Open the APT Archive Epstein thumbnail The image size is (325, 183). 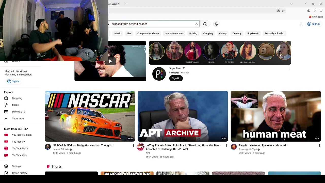(x=183, y=116)
